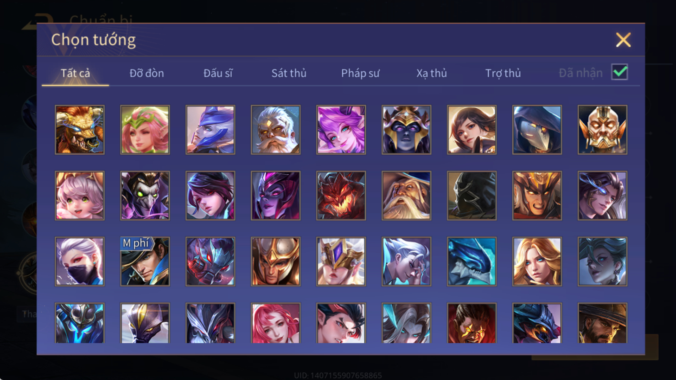Show the Xạ thủ tab

click(431, 73)
